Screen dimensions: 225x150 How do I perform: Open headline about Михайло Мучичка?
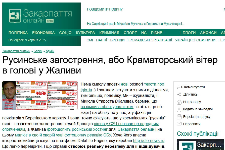(x=136, y=24)
